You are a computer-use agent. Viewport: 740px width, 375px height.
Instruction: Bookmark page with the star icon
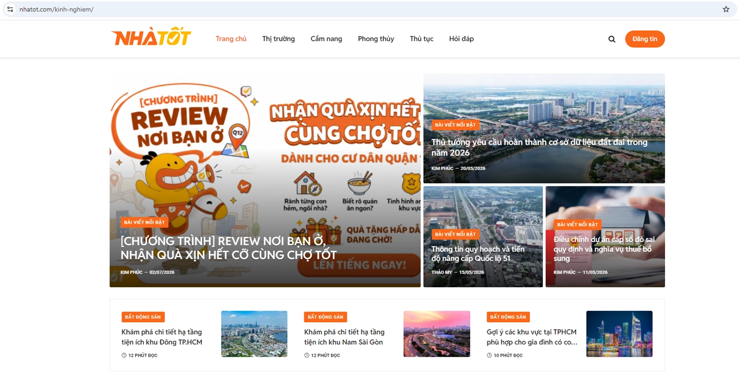726,9
